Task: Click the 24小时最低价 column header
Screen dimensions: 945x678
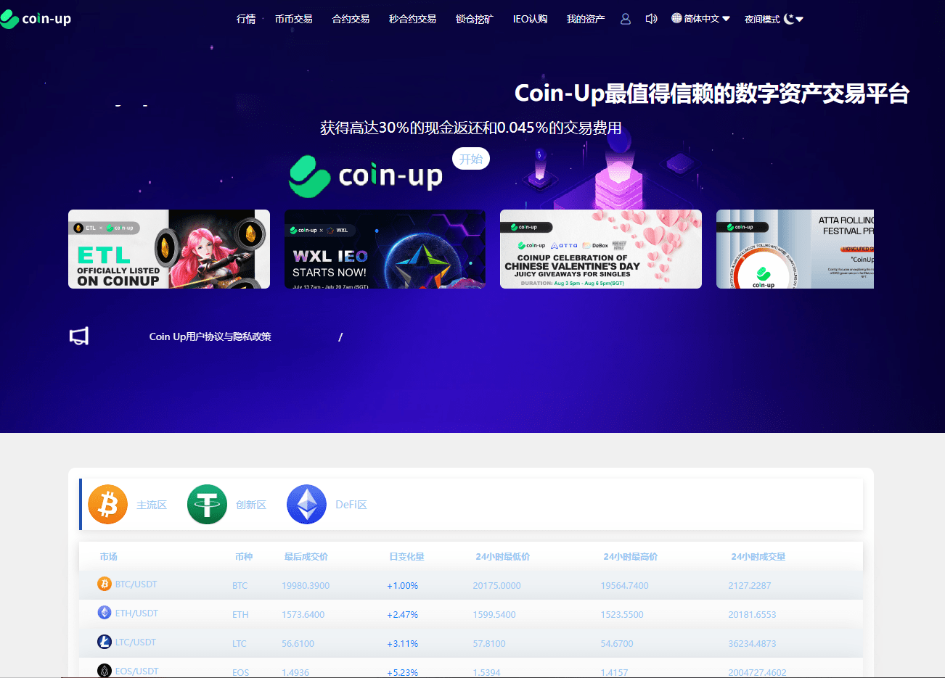Action: 502,556
